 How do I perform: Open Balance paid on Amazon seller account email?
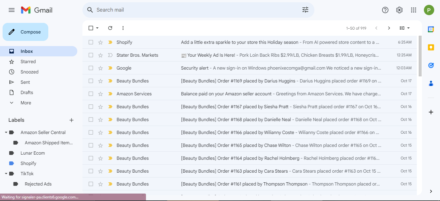click(250, 94)
